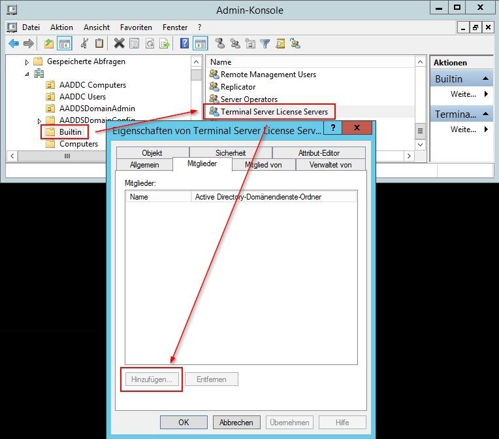Switch to the Allgemein tab

pyautogui.click(x=144, y=164)
